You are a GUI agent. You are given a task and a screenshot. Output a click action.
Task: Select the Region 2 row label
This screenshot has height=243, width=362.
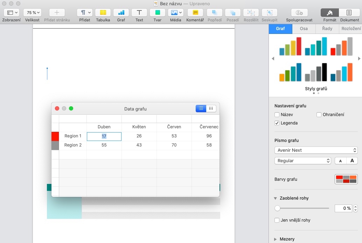[x=73, y=145]
